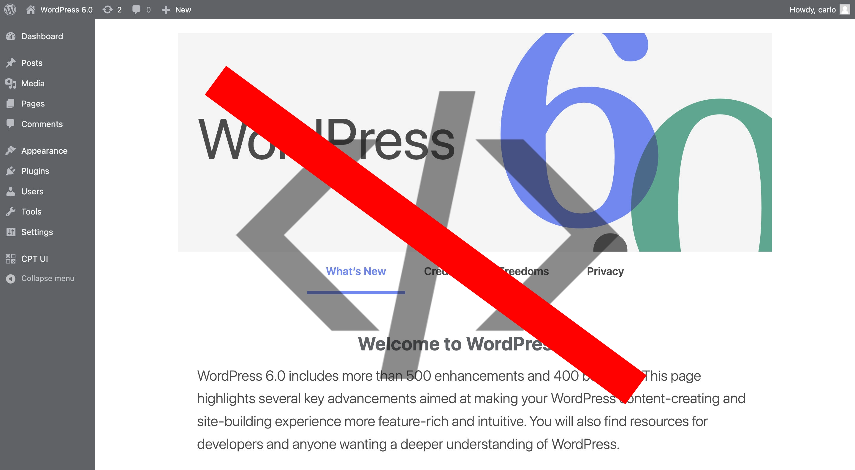The image size is (855, 470).
Task: Click the WordPress 6.0 site name link
Action: pyautogui.click(x=66, y=9)
